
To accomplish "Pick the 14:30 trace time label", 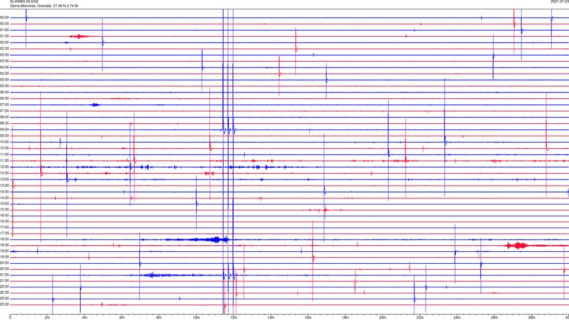I will click(x=5, y=198).
